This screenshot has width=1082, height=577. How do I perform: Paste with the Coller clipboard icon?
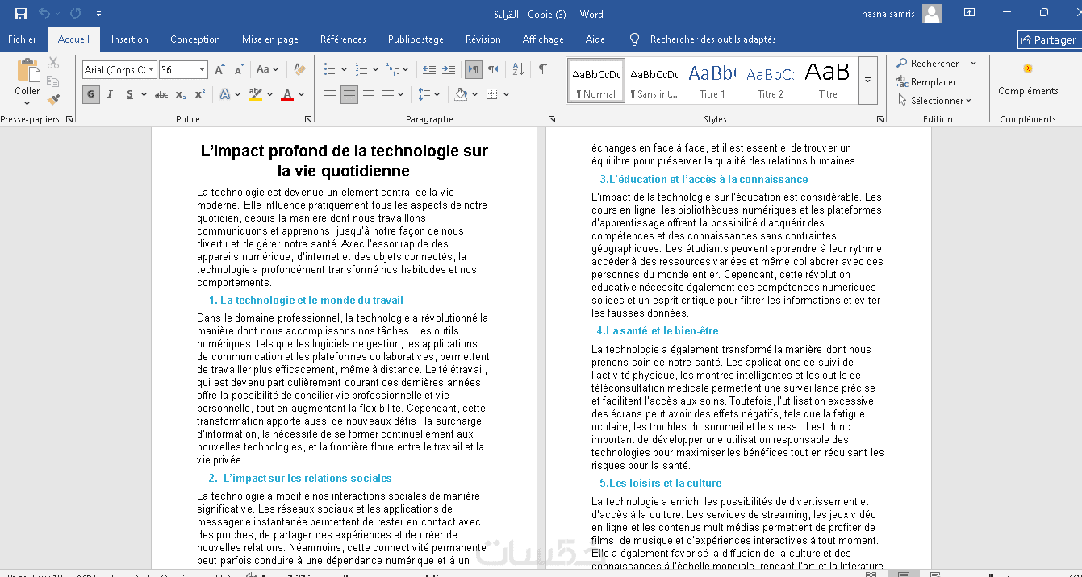click(x=27, y=70)
